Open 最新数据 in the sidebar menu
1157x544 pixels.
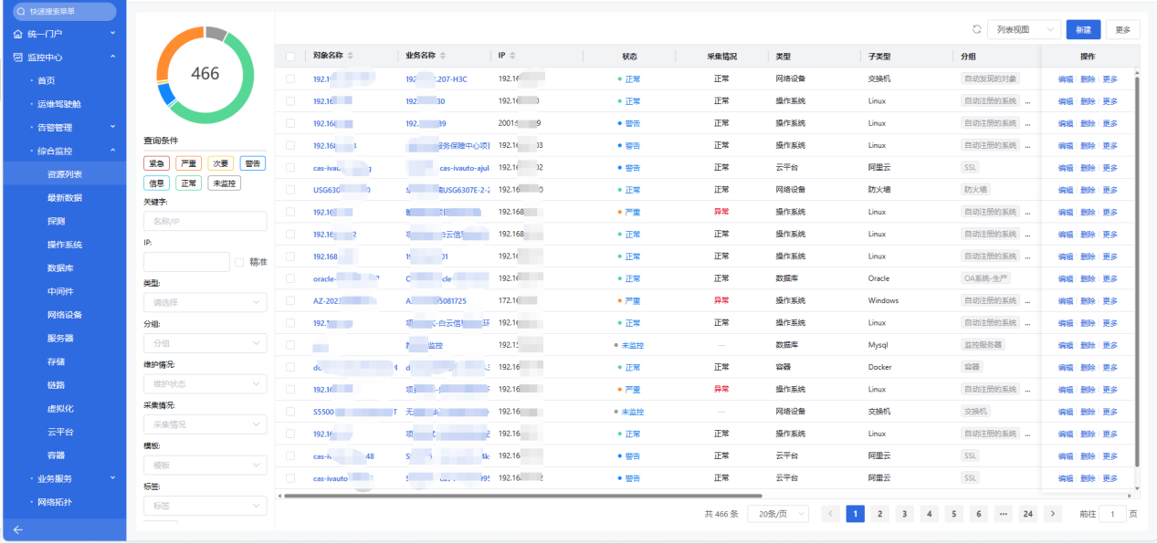[64, 198]
